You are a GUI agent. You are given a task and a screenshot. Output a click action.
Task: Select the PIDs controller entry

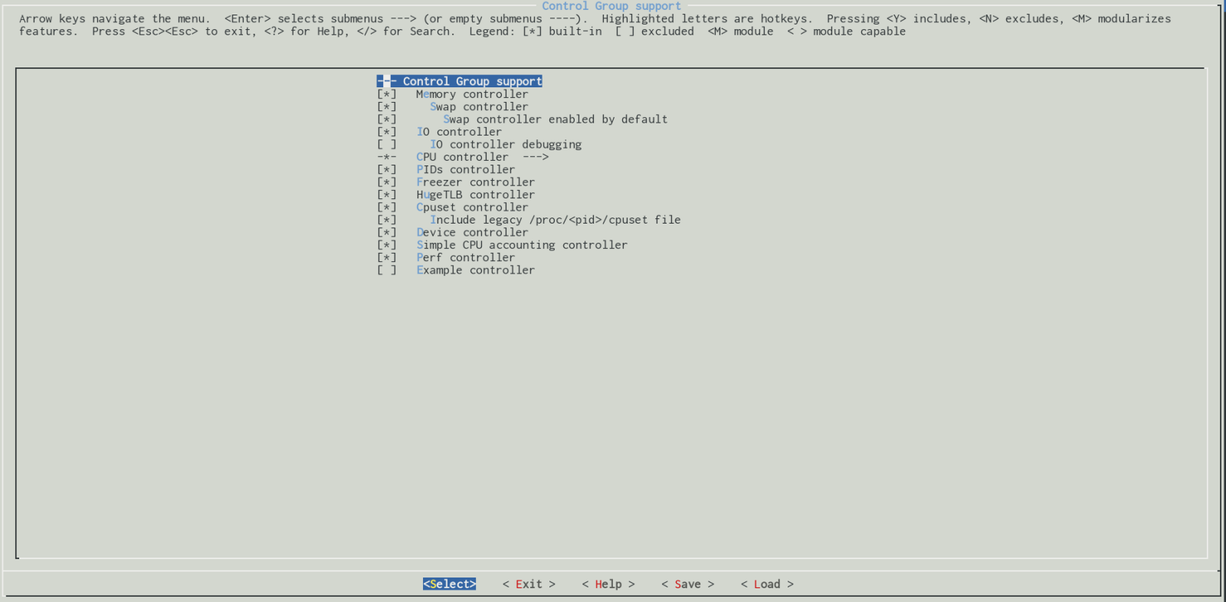(465, 170)
